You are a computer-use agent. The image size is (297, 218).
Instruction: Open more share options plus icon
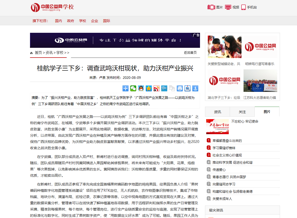point(125,88)
